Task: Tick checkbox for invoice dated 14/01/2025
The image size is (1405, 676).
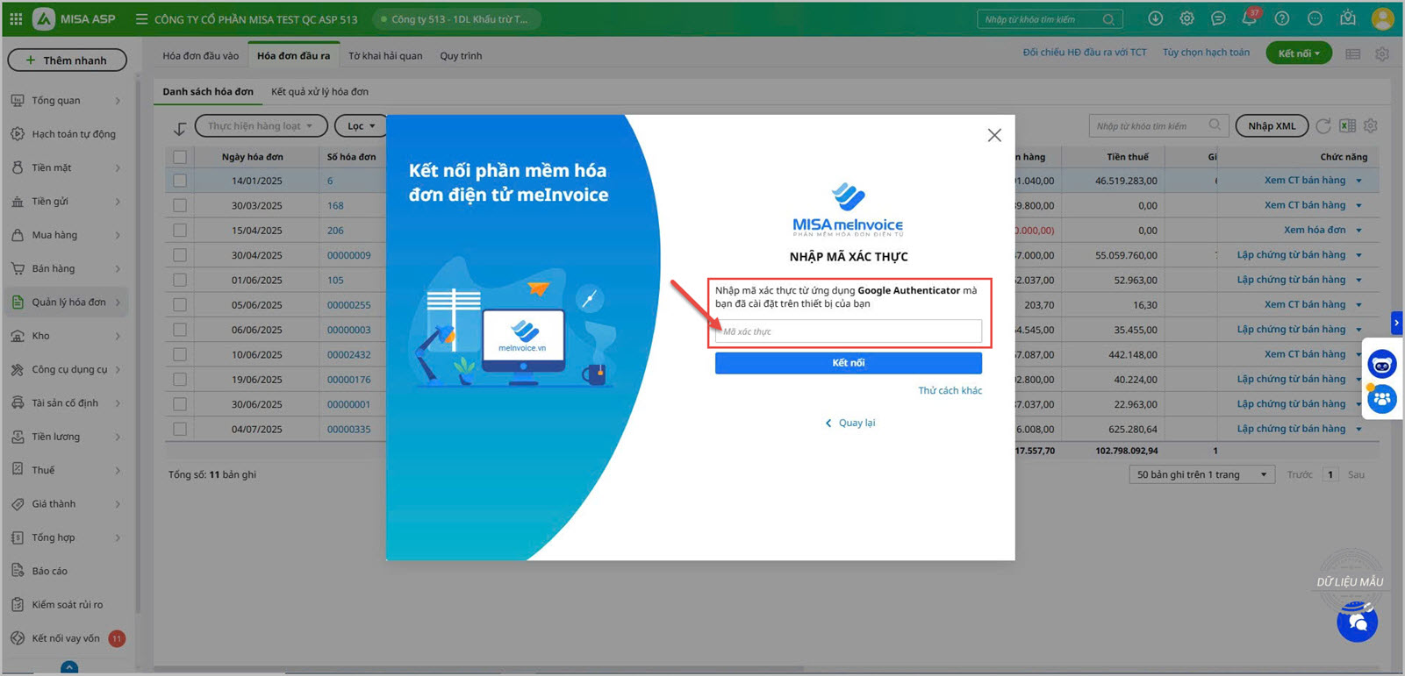Action: (x=180, y=181)
